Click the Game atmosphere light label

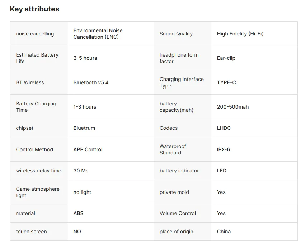point(38,192)
